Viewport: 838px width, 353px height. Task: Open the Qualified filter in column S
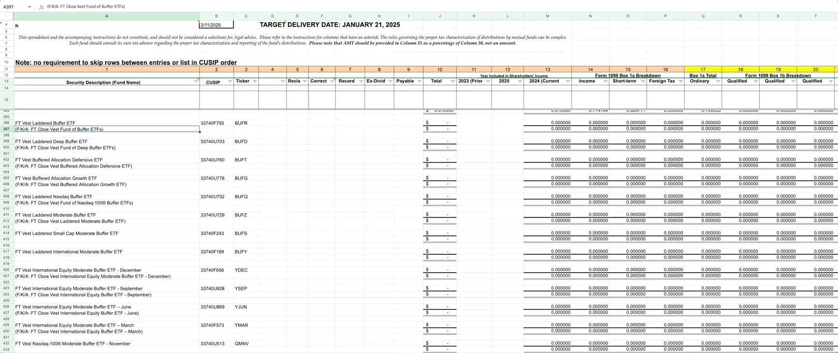click(x=793, y=81)
